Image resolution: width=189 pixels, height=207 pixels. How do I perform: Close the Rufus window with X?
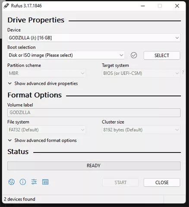coord(177,6)
